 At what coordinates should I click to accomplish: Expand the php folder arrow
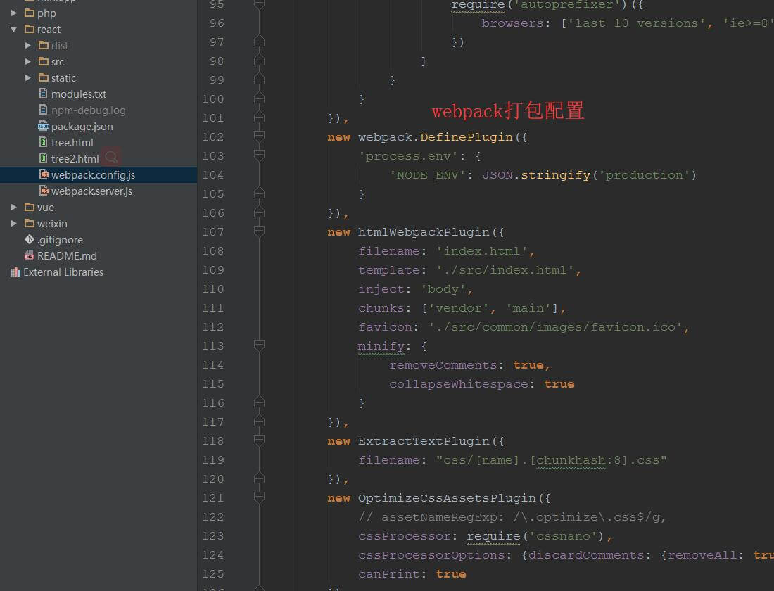pyautogui.click(x=14, y=13)
